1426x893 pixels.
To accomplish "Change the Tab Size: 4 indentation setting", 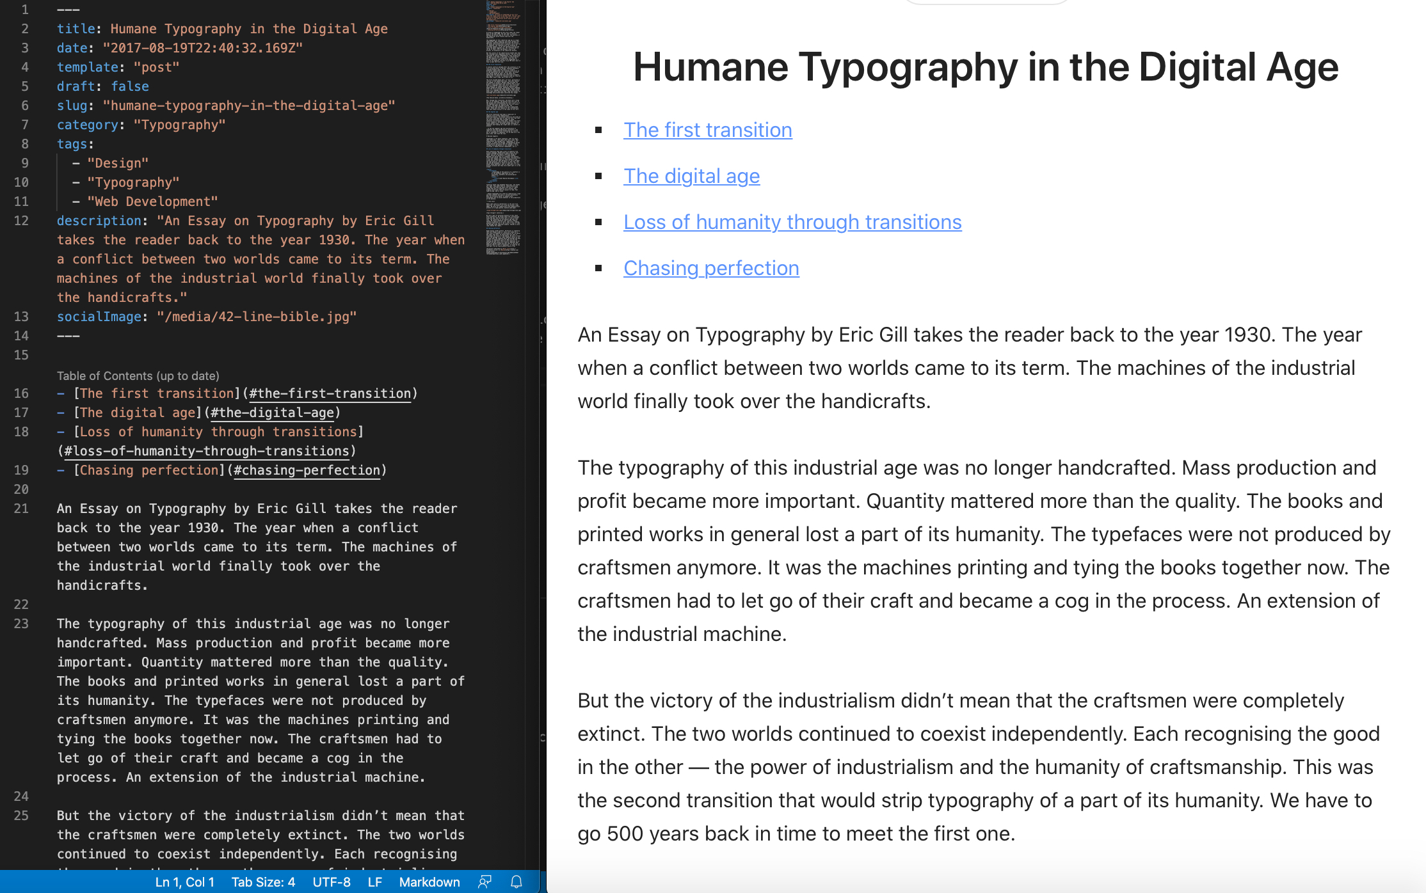I will 263,882.
